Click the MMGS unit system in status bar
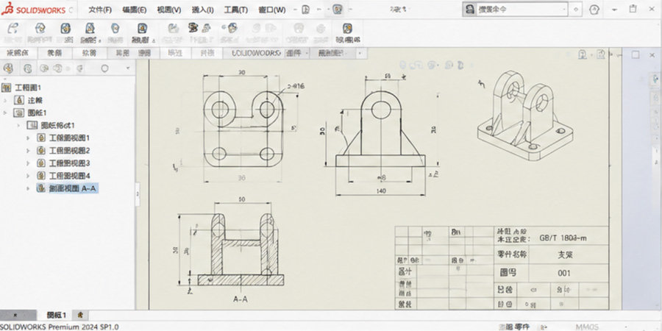This screenshot has width=662, height=331. pyautogui.click(x=587, y=327)
